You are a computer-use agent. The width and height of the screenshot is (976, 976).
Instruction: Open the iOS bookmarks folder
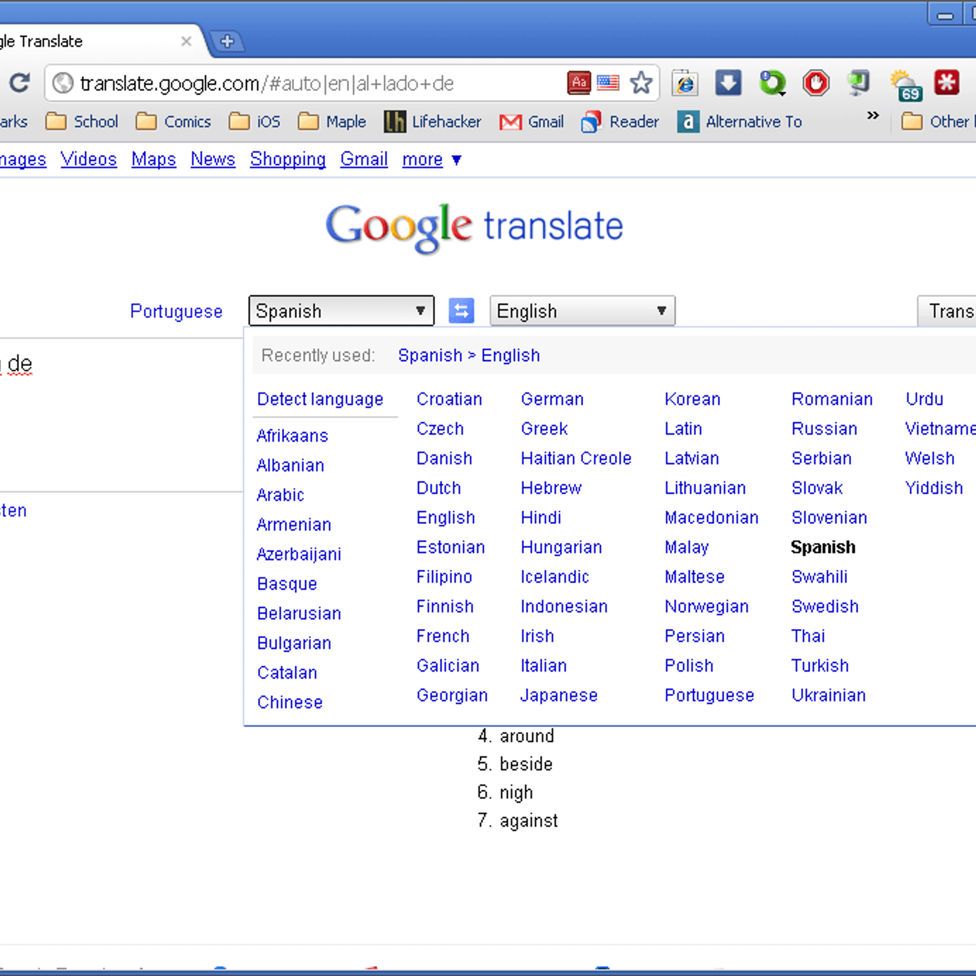[x=254, y=121]
